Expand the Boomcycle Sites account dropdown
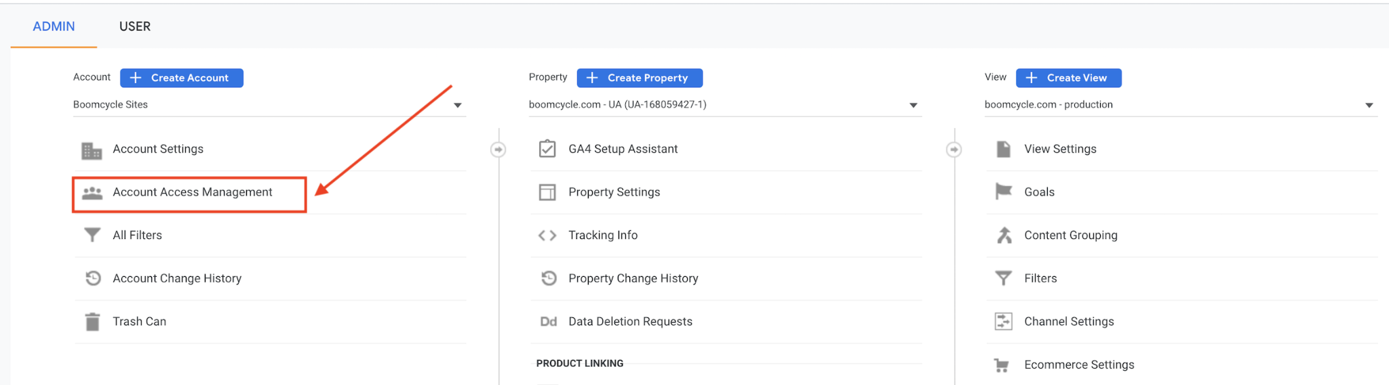The width and height of the screenshot is (1389, 385). pos(458,105)
